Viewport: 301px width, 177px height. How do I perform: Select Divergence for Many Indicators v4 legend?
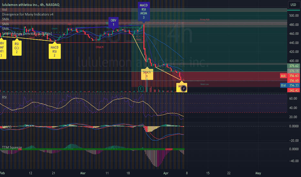tap(28, 14)
